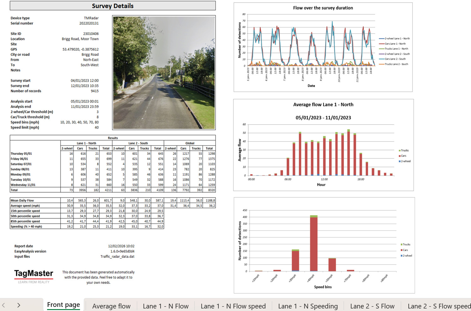Select the Survey Details header cell

pos(113,6)
